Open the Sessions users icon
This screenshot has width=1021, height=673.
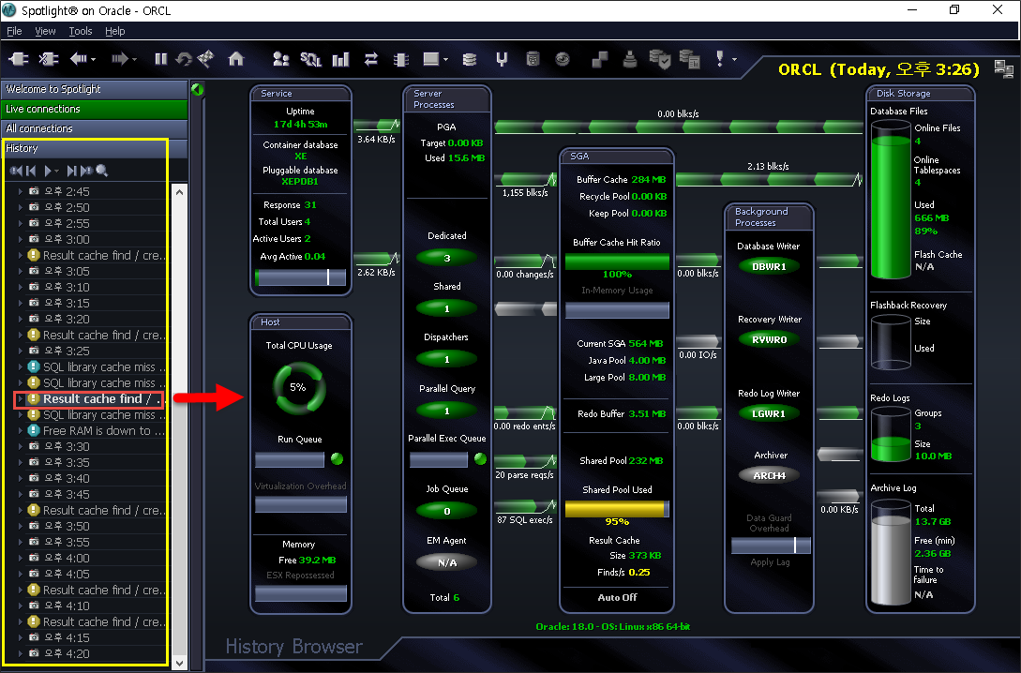280,59
